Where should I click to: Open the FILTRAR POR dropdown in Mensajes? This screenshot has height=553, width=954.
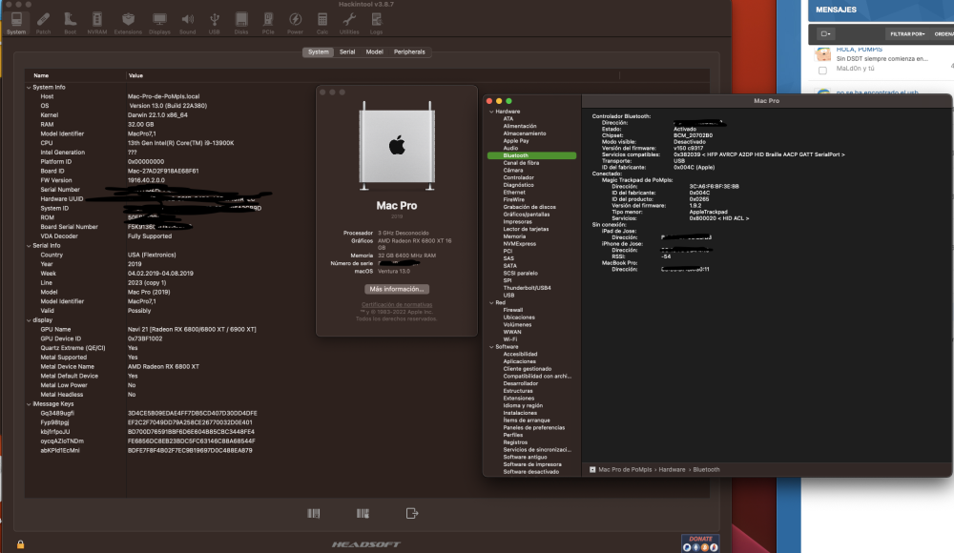[907, 34]
